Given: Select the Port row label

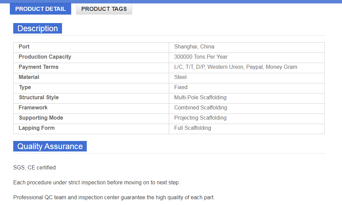Looking at the screenshot, I should pyautogui.click(x=24, y=47).
